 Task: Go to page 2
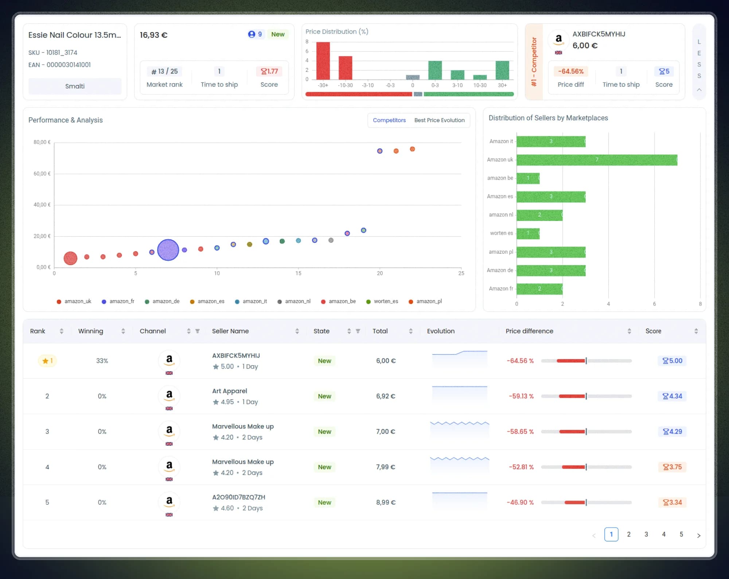click(x=629, y=535)
